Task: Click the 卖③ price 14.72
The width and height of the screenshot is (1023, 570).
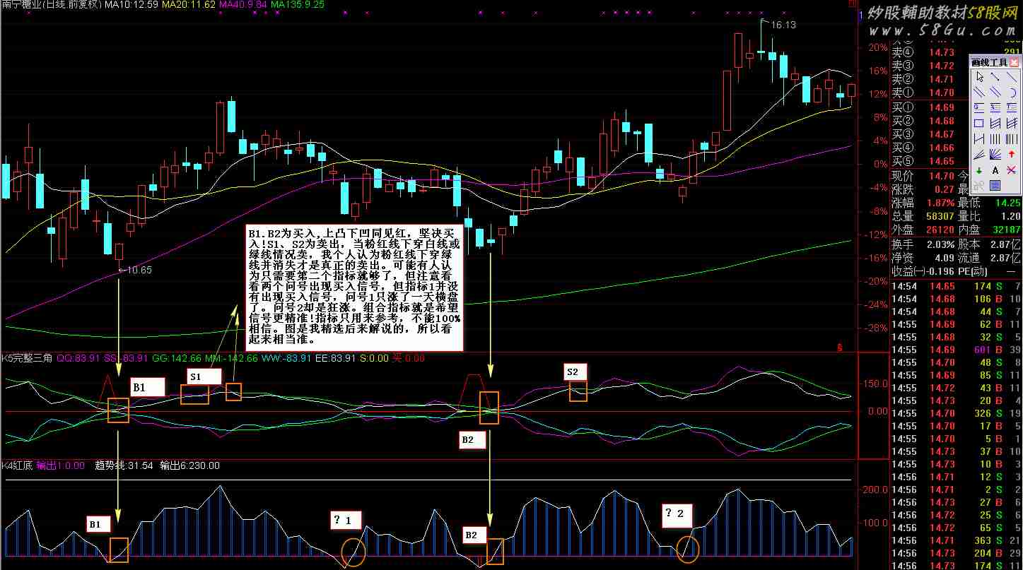Action: [x=942, y=66]
